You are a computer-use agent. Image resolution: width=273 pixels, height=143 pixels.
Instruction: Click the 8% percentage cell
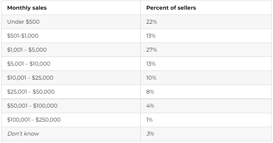pyautogui.click(x=150, y=92)
